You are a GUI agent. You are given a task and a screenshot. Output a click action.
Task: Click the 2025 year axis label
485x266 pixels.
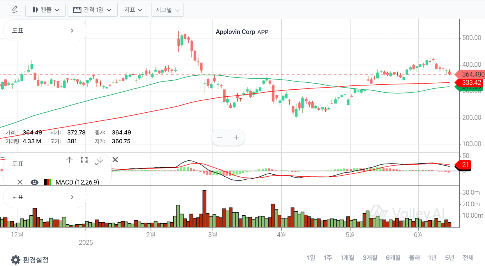pos(86,242)
